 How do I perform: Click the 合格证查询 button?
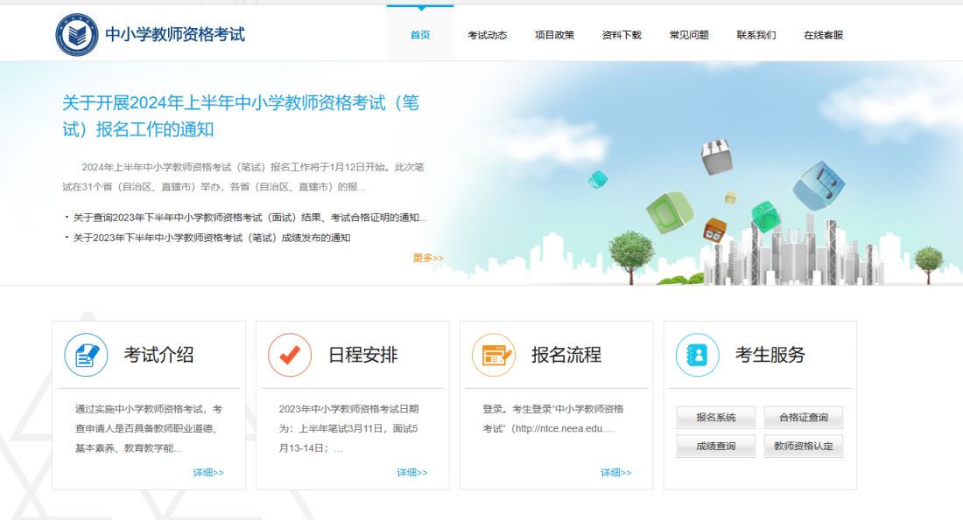pyautogui.click(x=804, y=418)
